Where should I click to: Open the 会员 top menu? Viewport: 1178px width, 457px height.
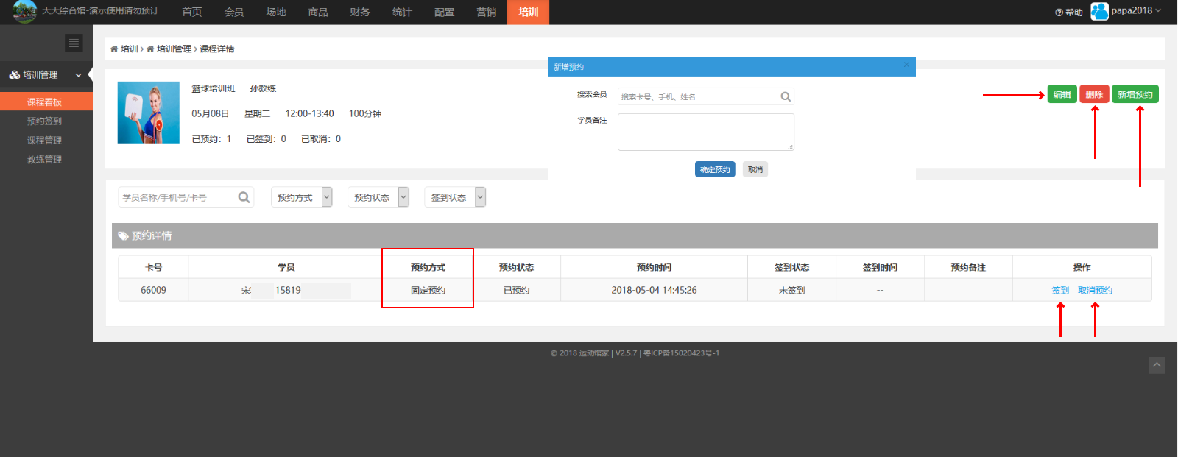234,12
